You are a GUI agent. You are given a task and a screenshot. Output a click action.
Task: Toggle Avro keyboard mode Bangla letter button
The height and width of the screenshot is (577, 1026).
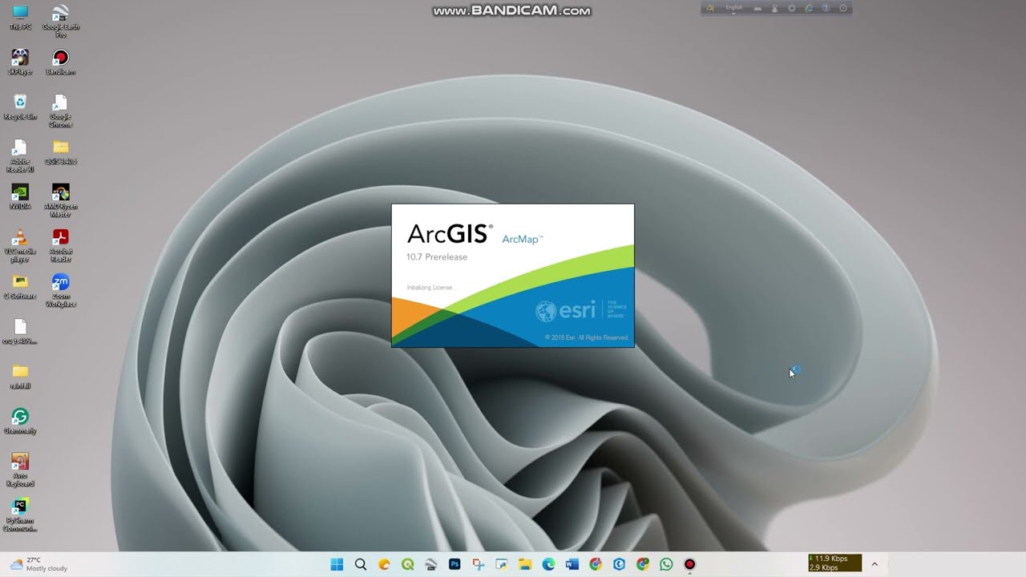(x=710, y=8)
